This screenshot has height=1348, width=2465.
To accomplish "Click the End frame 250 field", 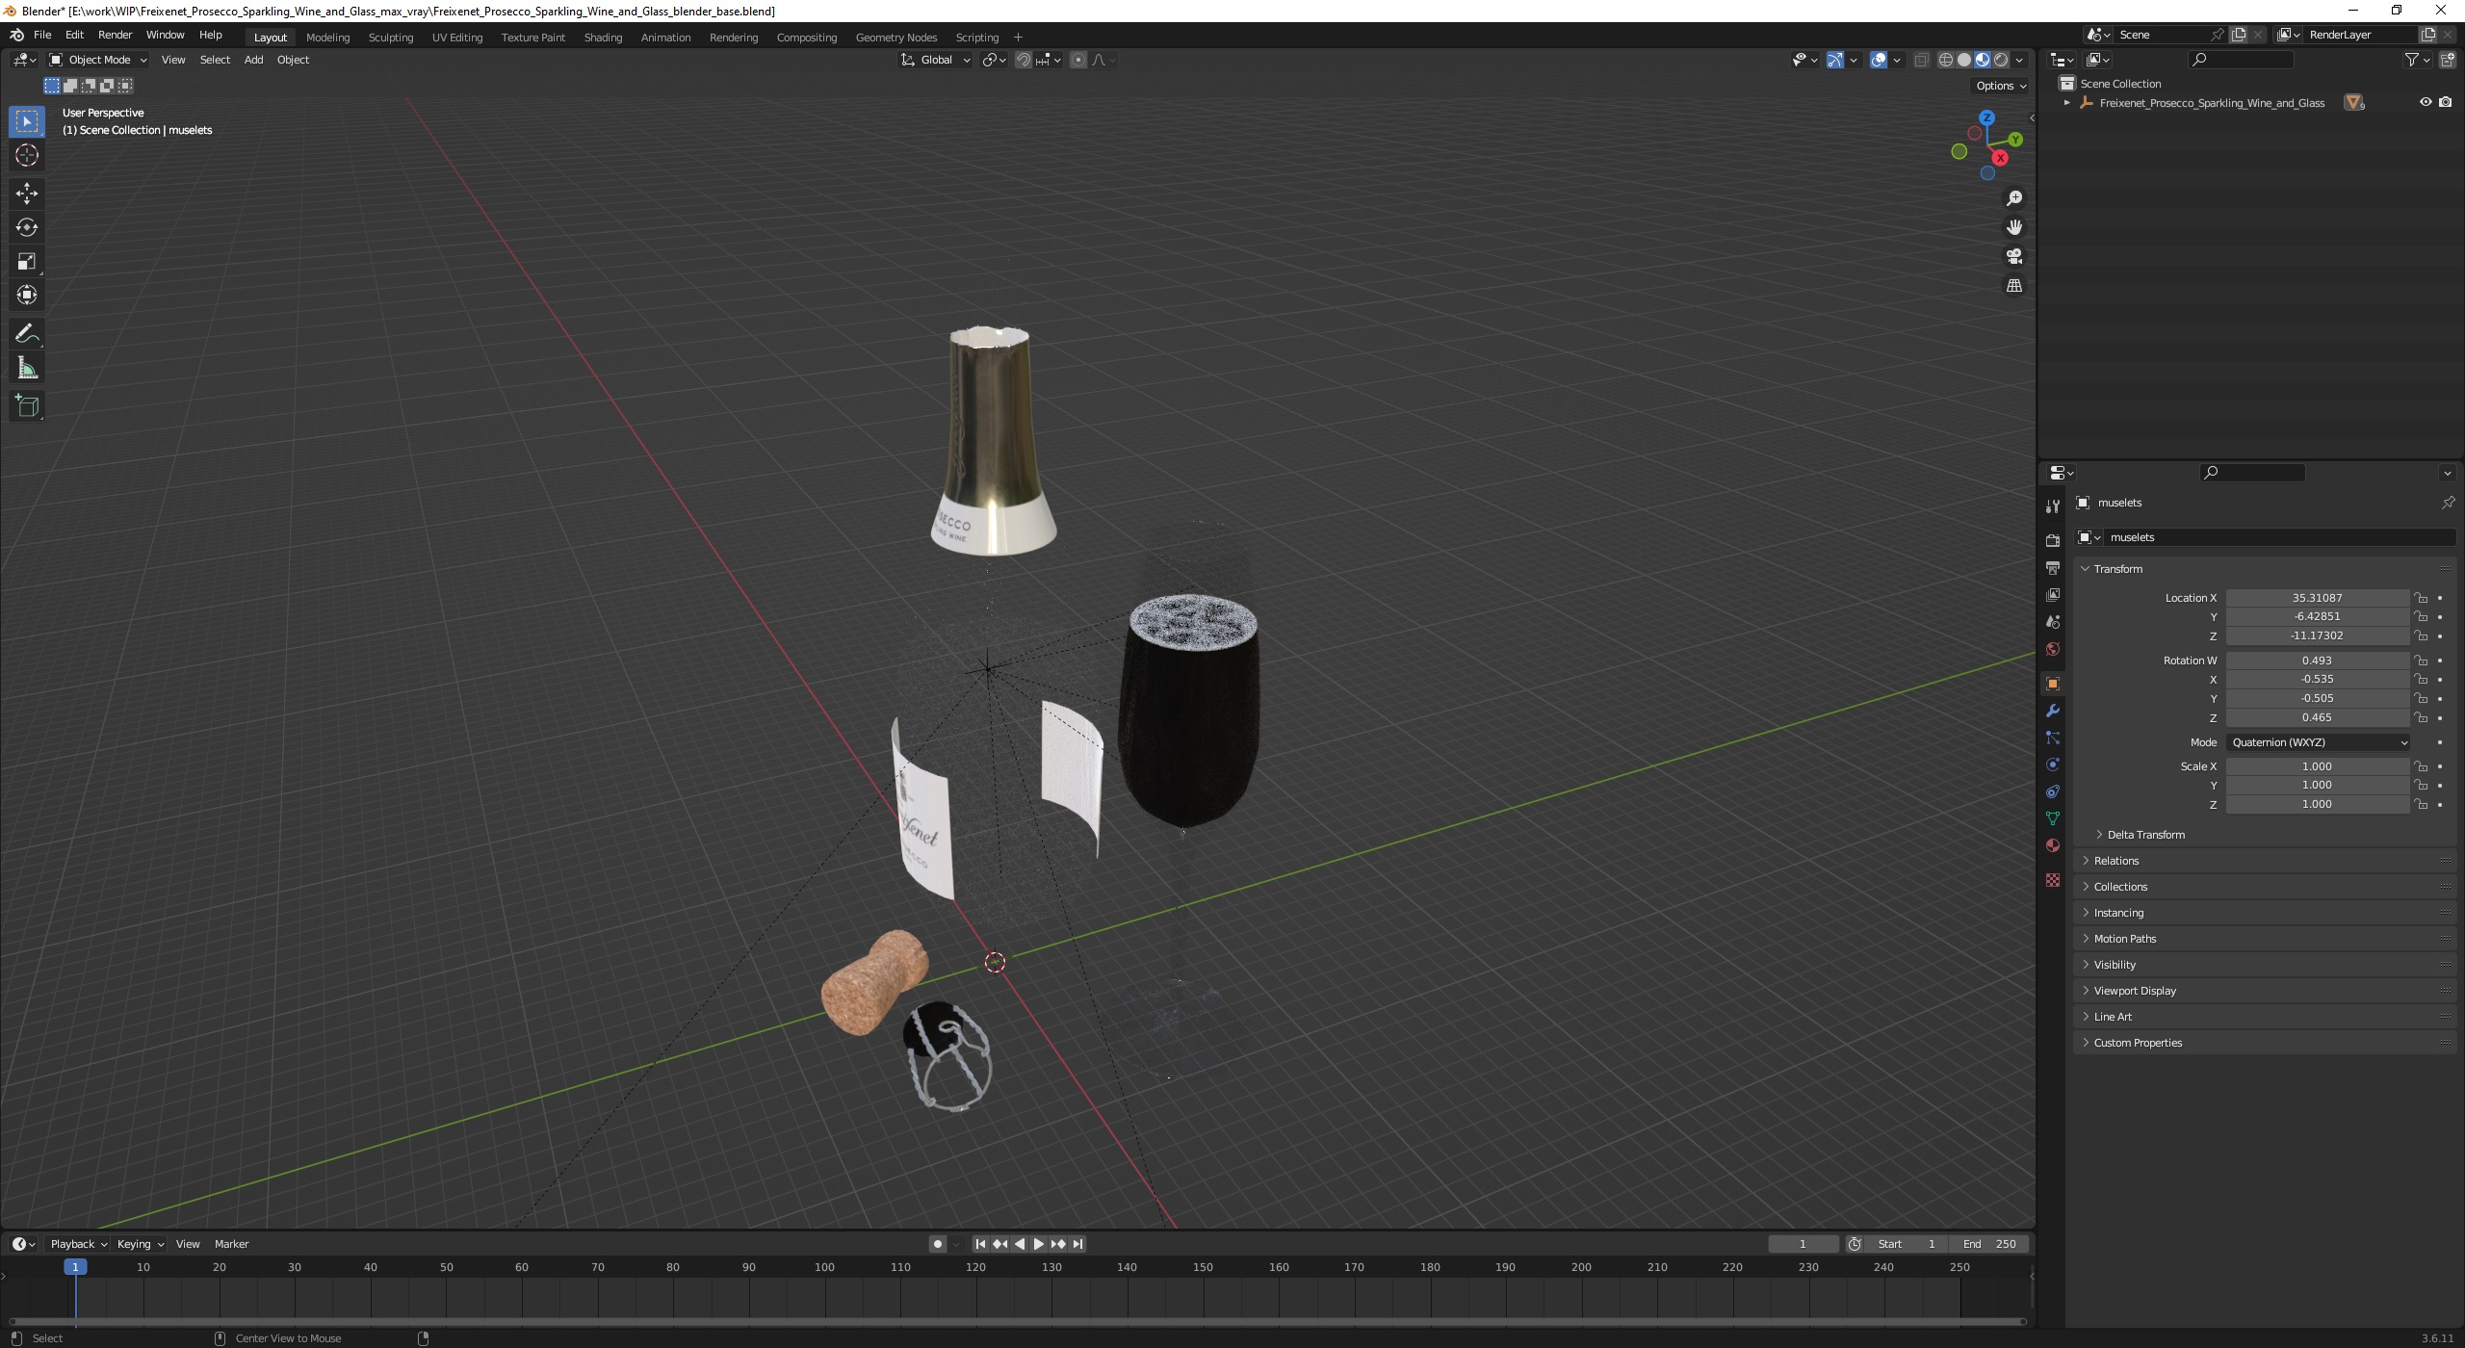I will pyautogui.click(x=1989, y=1244).
